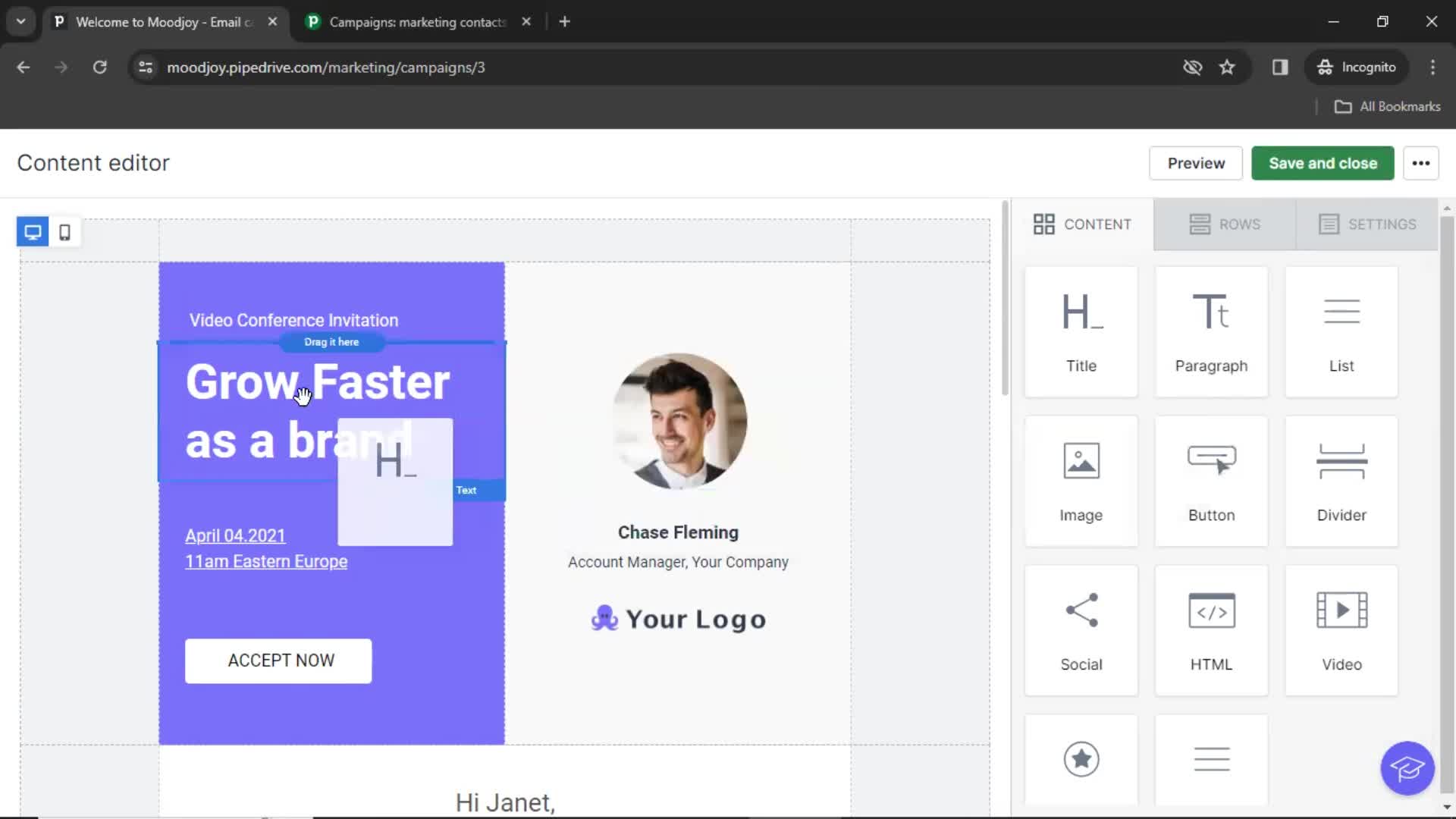Click the Text block label tag
Screen dimensions: 1456x819
pyautogui.click(x=466, y=491)
